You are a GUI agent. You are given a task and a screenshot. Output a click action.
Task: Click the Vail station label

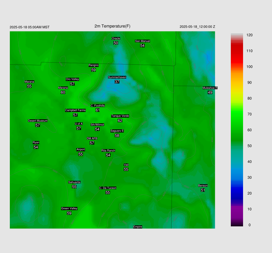click(x=126, y=165)
